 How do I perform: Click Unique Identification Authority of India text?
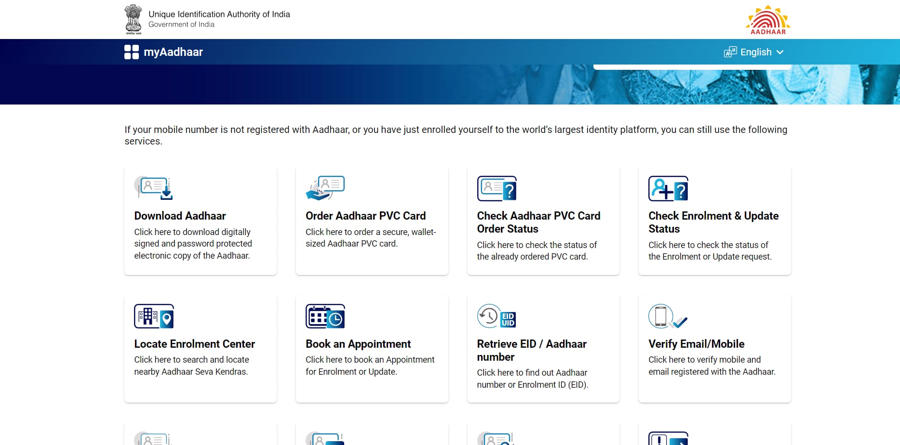tap(219, 14)
